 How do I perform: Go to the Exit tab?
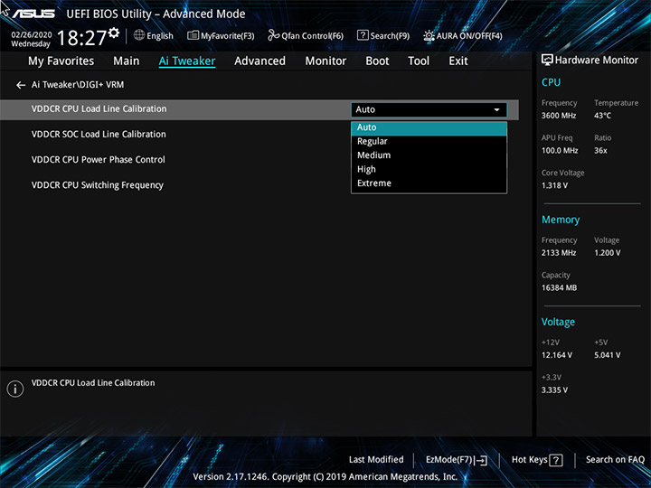click(458, 61)
